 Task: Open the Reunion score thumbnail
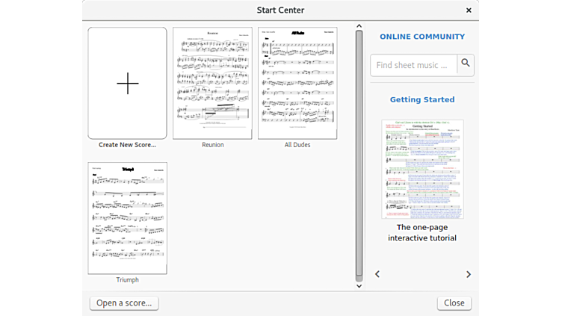coord(212,83)
